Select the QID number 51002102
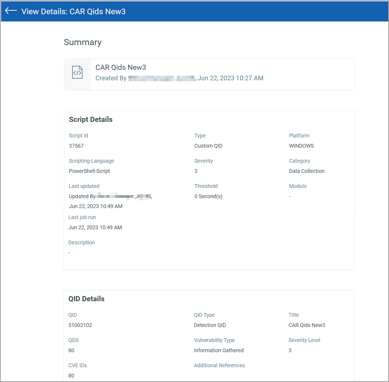Viewport: 389px width, 382px height. click(80, 325)
